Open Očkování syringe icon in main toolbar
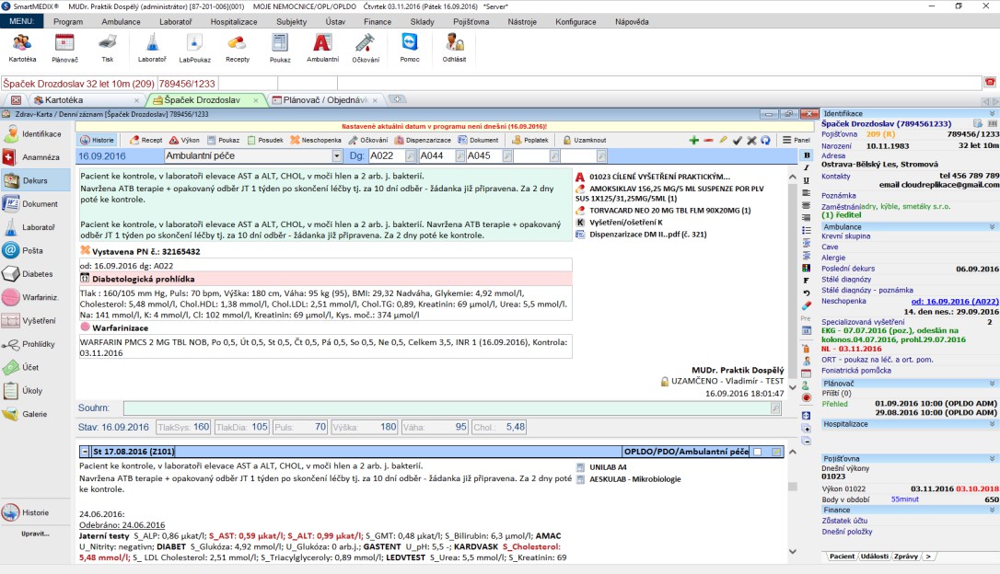This screenshot has height=574, width=1000. pos(366,49)
